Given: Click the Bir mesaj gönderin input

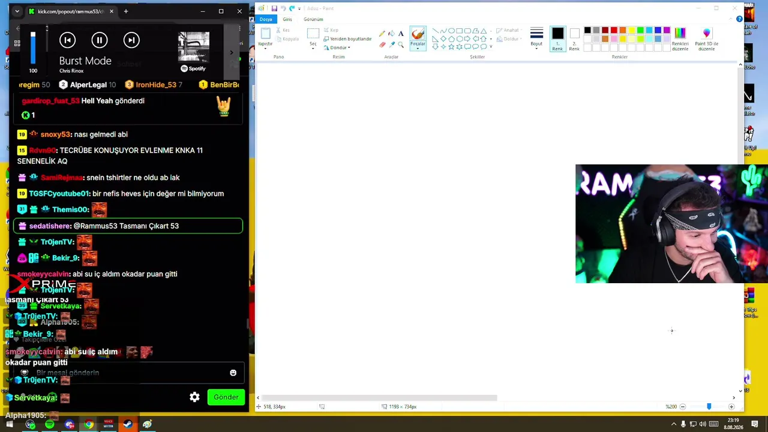Looking at the screenshot, I should pyautogui.click(x=129, y=373).
